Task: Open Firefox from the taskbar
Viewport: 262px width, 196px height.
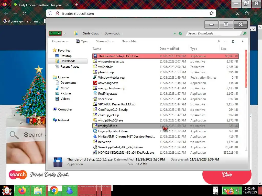Action: click(22, 190)
